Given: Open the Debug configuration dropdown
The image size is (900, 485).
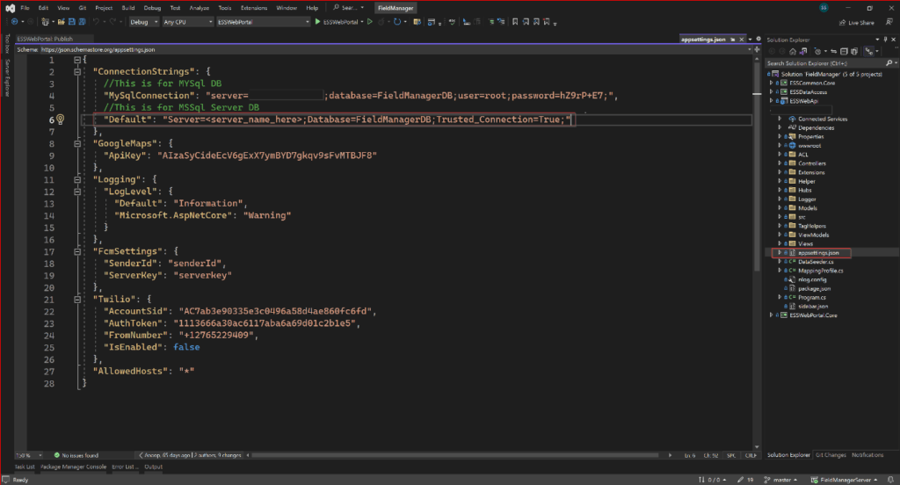Looking at the screenshot, I should tap(143, 22).
